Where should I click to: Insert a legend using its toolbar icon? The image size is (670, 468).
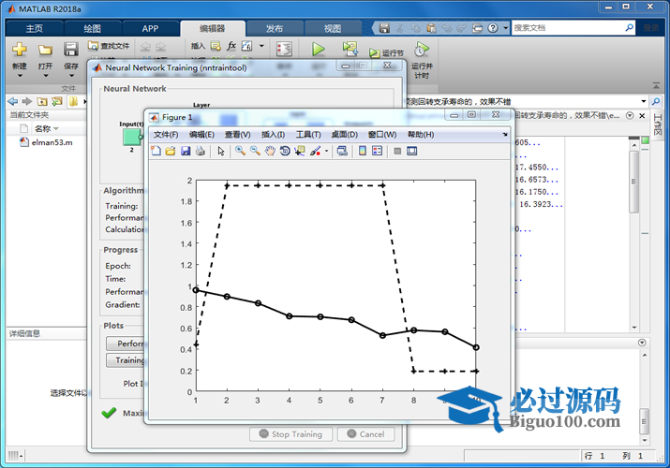(377, 151)
